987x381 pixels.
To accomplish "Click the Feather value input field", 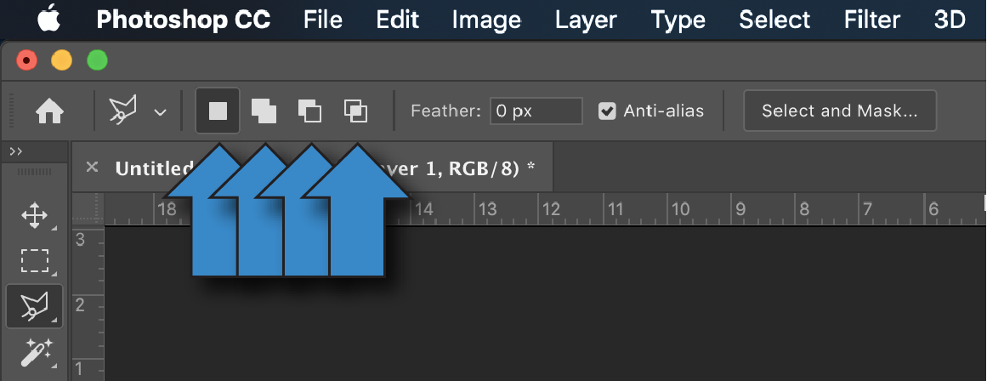I will (536, 111).
